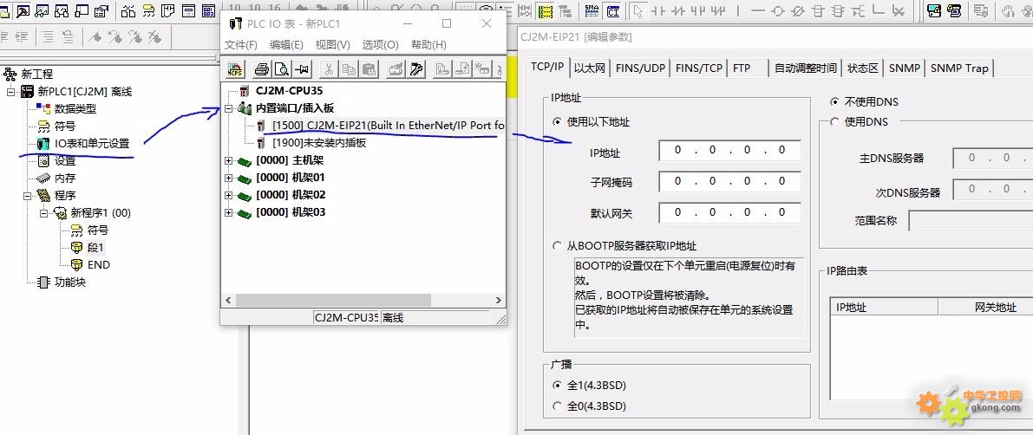Switch to the 以太网 tab

[x=589, y=68]
